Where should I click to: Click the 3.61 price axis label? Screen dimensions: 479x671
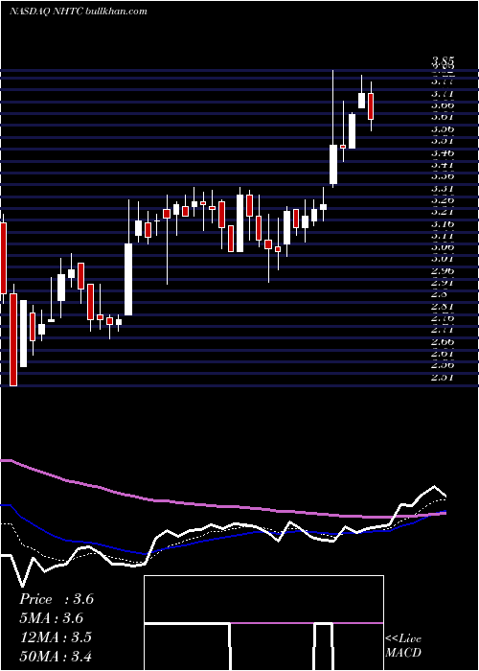tap(443, 117)
